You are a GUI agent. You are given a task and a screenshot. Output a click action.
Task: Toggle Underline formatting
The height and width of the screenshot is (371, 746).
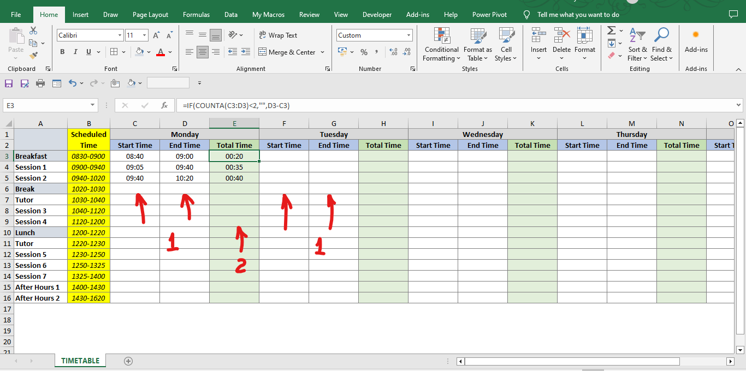click(88, 52)
